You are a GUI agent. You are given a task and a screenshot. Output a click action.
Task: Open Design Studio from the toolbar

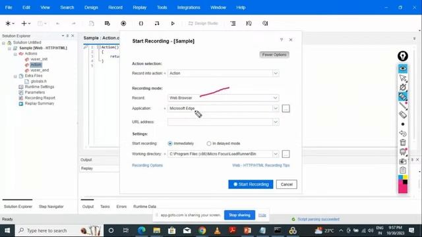(x=203, y=24)
